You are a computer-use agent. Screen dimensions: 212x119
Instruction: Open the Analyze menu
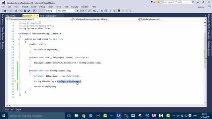[x=74, y=7]
